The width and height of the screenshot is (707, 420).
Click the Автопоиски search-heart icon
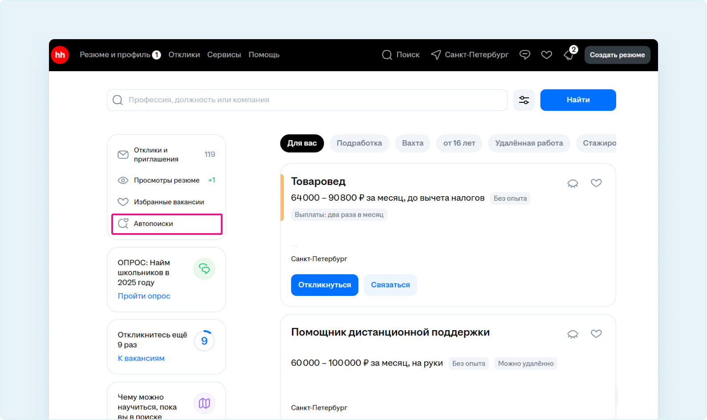tap(123, 223)
